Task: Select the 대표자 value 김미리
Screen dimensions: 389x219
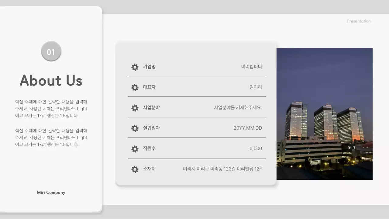Action: point(255,87)
